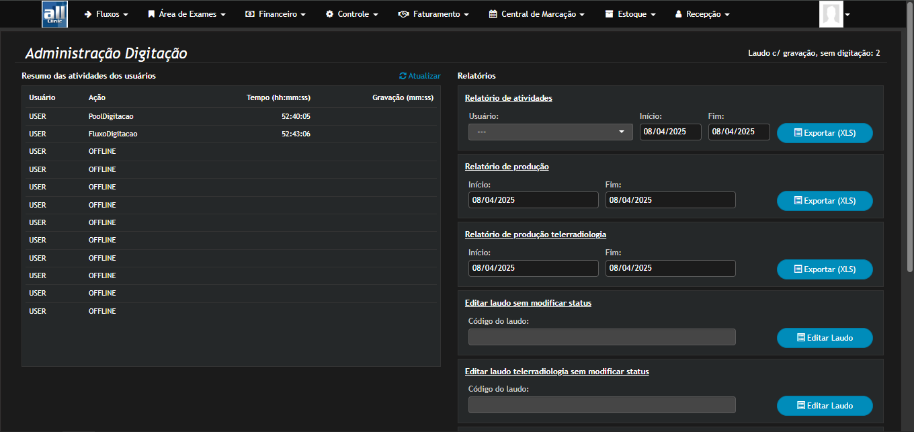Click the Código do laudo input field
This screenshot has height=432, width=914.
tap(601, 337)
